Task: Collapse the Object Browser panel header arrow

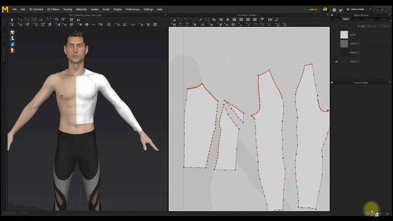Action: coord(332,15)
